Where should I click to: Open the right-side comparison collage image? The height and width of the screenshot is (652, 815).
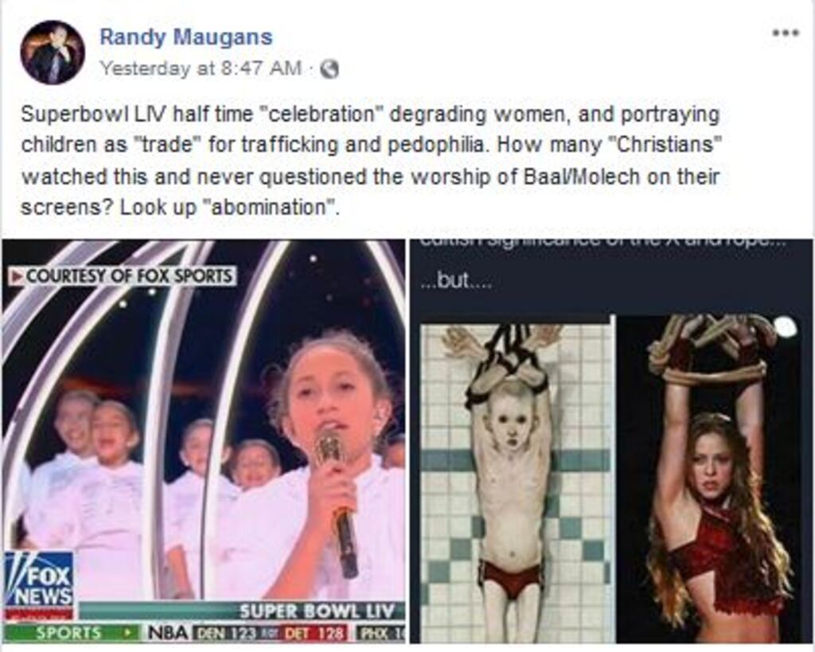click(610, 441)
